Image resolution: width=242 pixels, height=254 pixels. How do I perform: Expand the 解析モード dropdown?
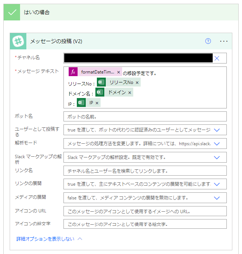217,144
